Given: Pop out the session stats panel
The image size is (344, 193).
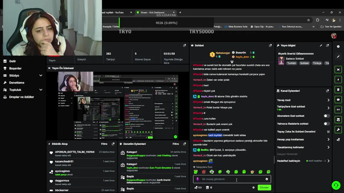Looking at the screenshot, I should tap(184, 46).
